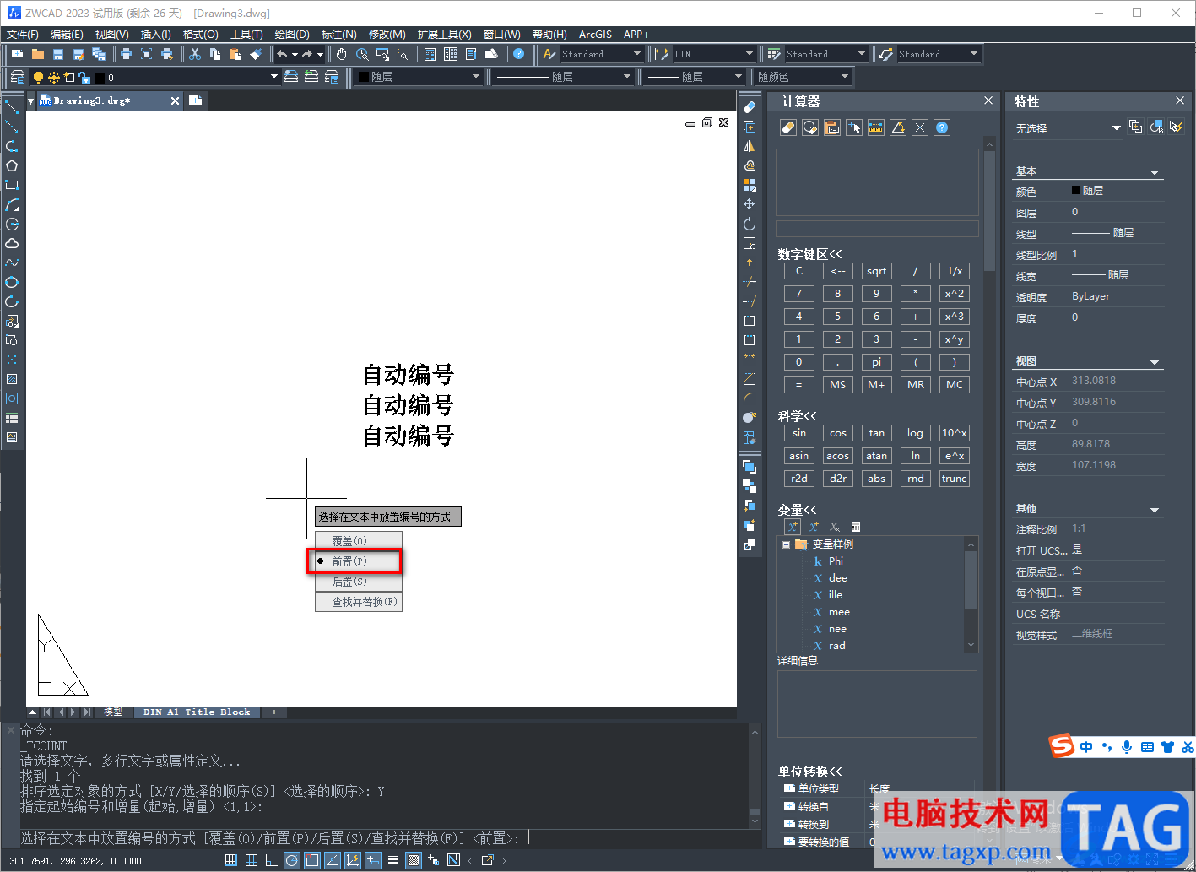1196x872 pixels.
Task: Toggle Object Snap Tracking in status bar
Action: pyautogui.click(x=333, y=860)
